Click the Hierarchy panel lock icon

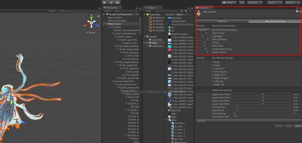point(137,8)
